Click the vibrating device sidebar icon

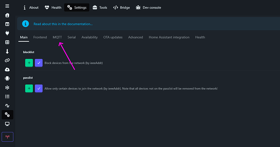[7, 79]
